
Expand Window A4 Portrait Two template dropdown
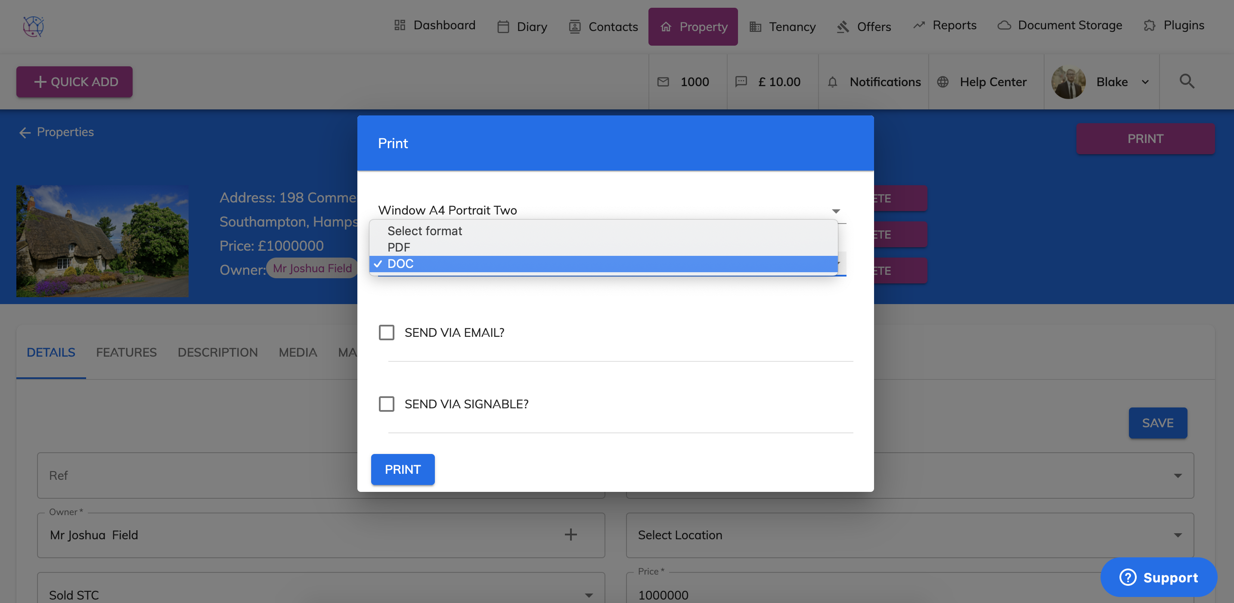[x=835, y=211]
